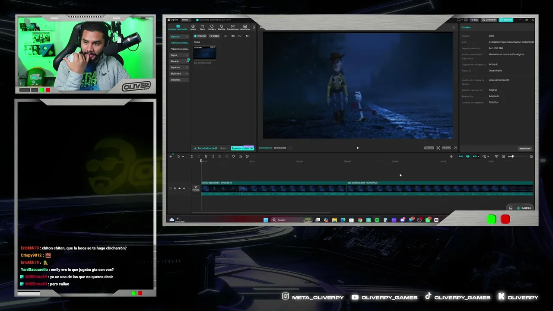Expand the Espacios sidebar section
Image resolution: width=553 pixels, height=311 pixels.
point(179,67)
